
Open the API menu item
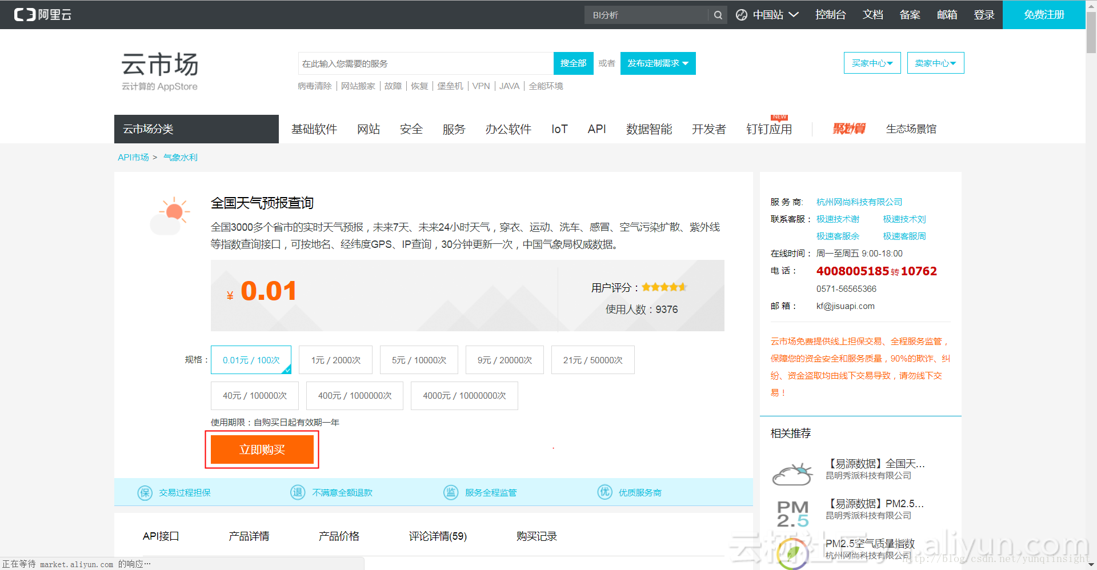(596, 129)
